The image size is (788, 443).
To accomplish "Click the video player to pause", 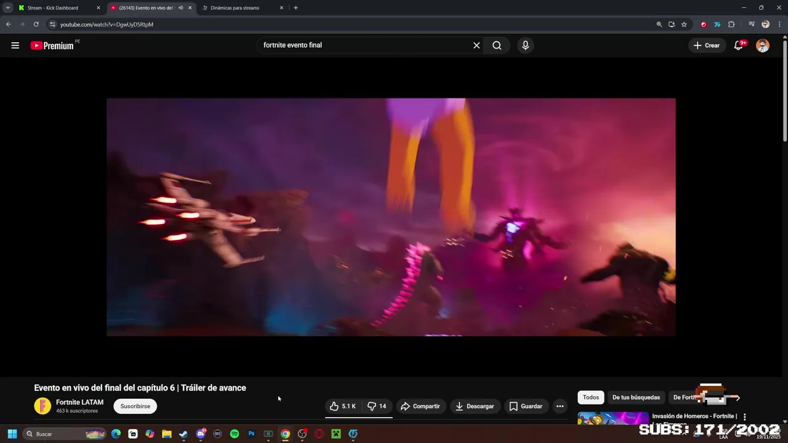I will [391, 217].
